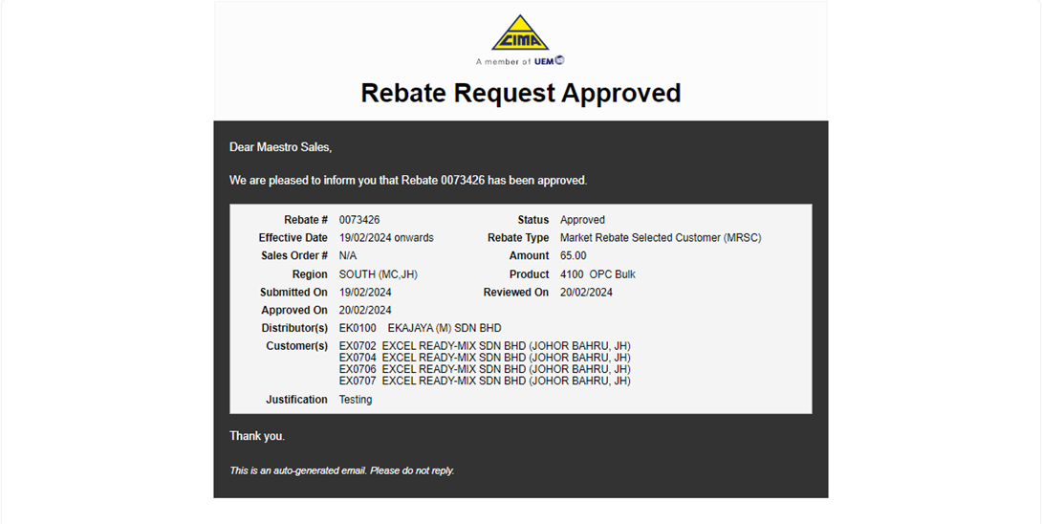Select rebate number value 0073426 in table
This screenshot has height=524, width=1042.
point(359,219)
